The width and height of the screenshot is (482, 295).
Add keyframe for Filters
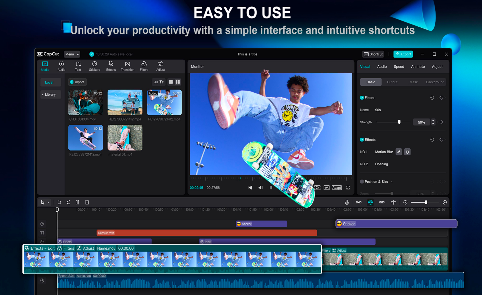(x=441, y=98)
